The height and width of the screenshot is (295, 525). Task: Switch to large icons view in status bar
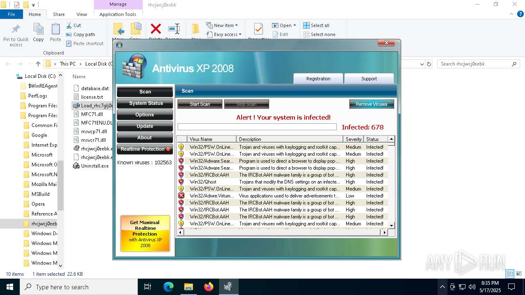click(519, 274)
